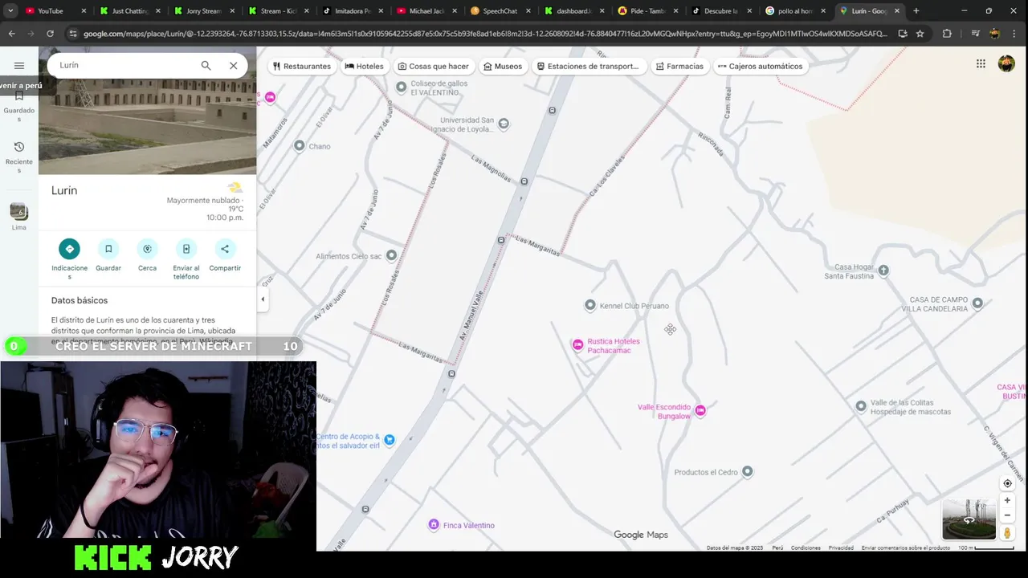Switch to the pollo al horno tab

795,11
